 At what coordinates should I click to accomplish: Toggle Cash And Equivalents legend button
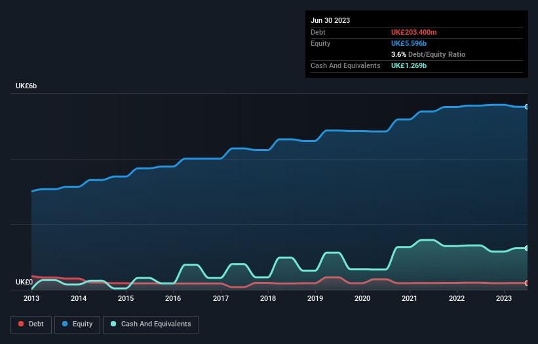[151, 324]
